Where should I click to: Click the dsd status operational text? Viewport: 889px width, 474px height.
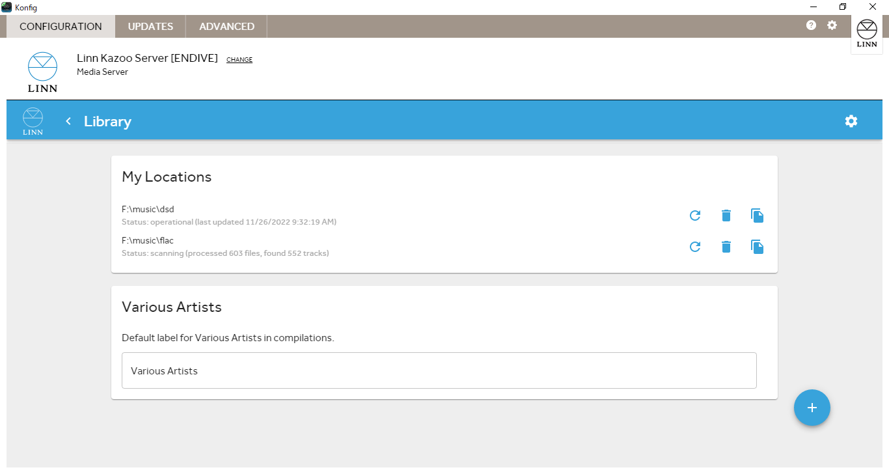click(x=229, y=222)
